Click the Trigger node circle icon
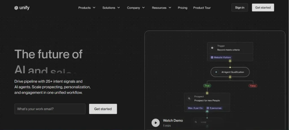 (212, 48)
